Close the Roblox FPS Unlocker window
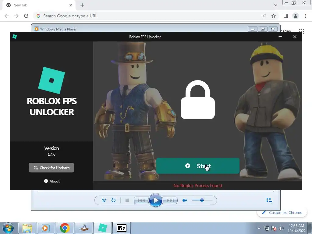This screenshot has width=312, height=234. [x=295, y=37]
